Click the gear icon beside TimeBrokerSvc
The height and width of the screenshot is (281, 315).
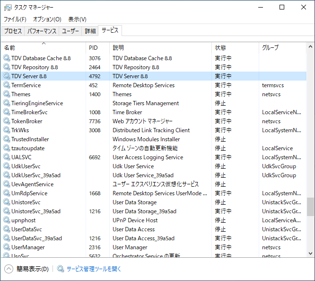7,112
